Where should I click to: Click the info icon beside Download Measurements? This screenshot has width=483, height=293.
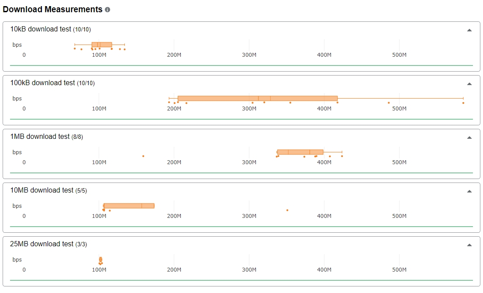[107, 10]
